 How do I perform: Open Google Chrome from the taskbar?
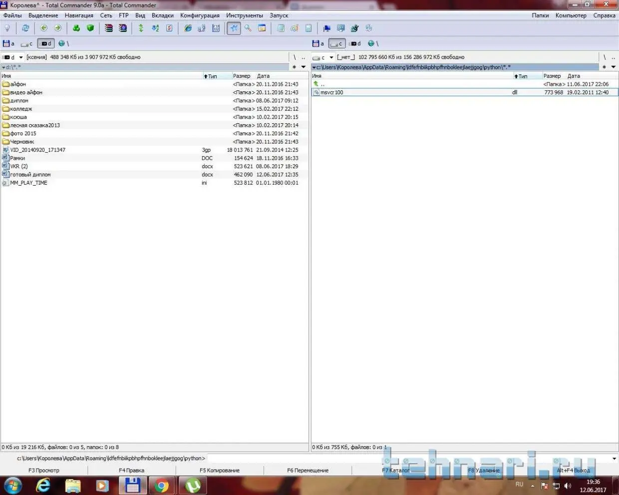[x=161, y=485]
